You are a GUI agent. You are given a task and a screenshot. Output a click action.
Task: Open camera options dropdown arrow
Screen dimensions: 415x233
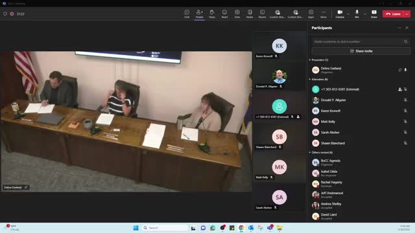pyautogui.click(x=348, y=14)
